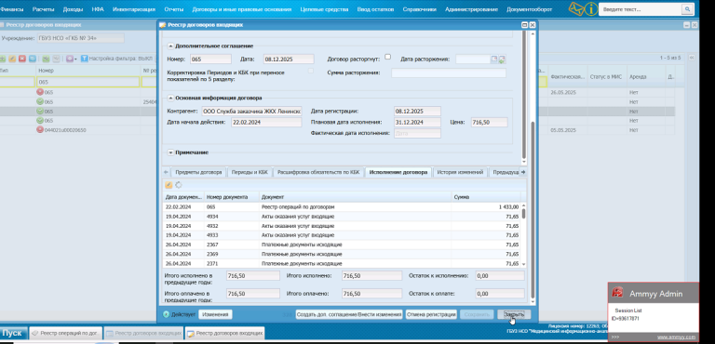
Task: Open the Инвентаризация menu
Action: (x=134, y=9)
